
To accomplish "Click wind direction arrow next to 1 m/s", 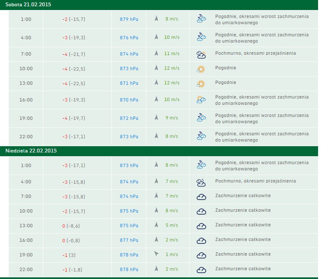I will [x=157, y=254].
